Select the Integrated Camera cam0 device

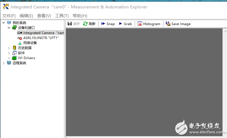41,33
